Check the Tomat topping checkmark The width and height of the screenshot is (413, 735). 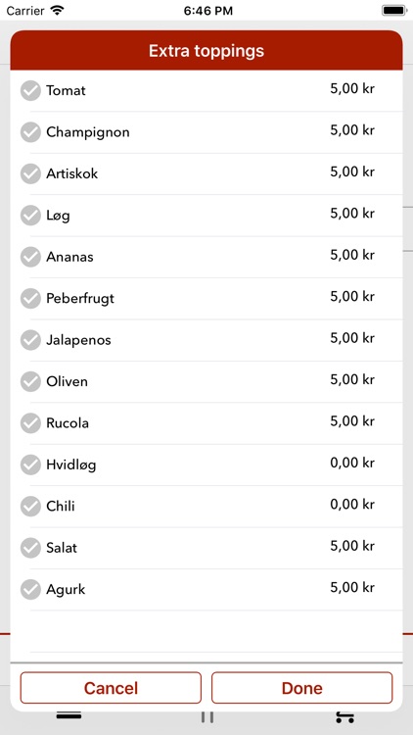tap(30, 90)
